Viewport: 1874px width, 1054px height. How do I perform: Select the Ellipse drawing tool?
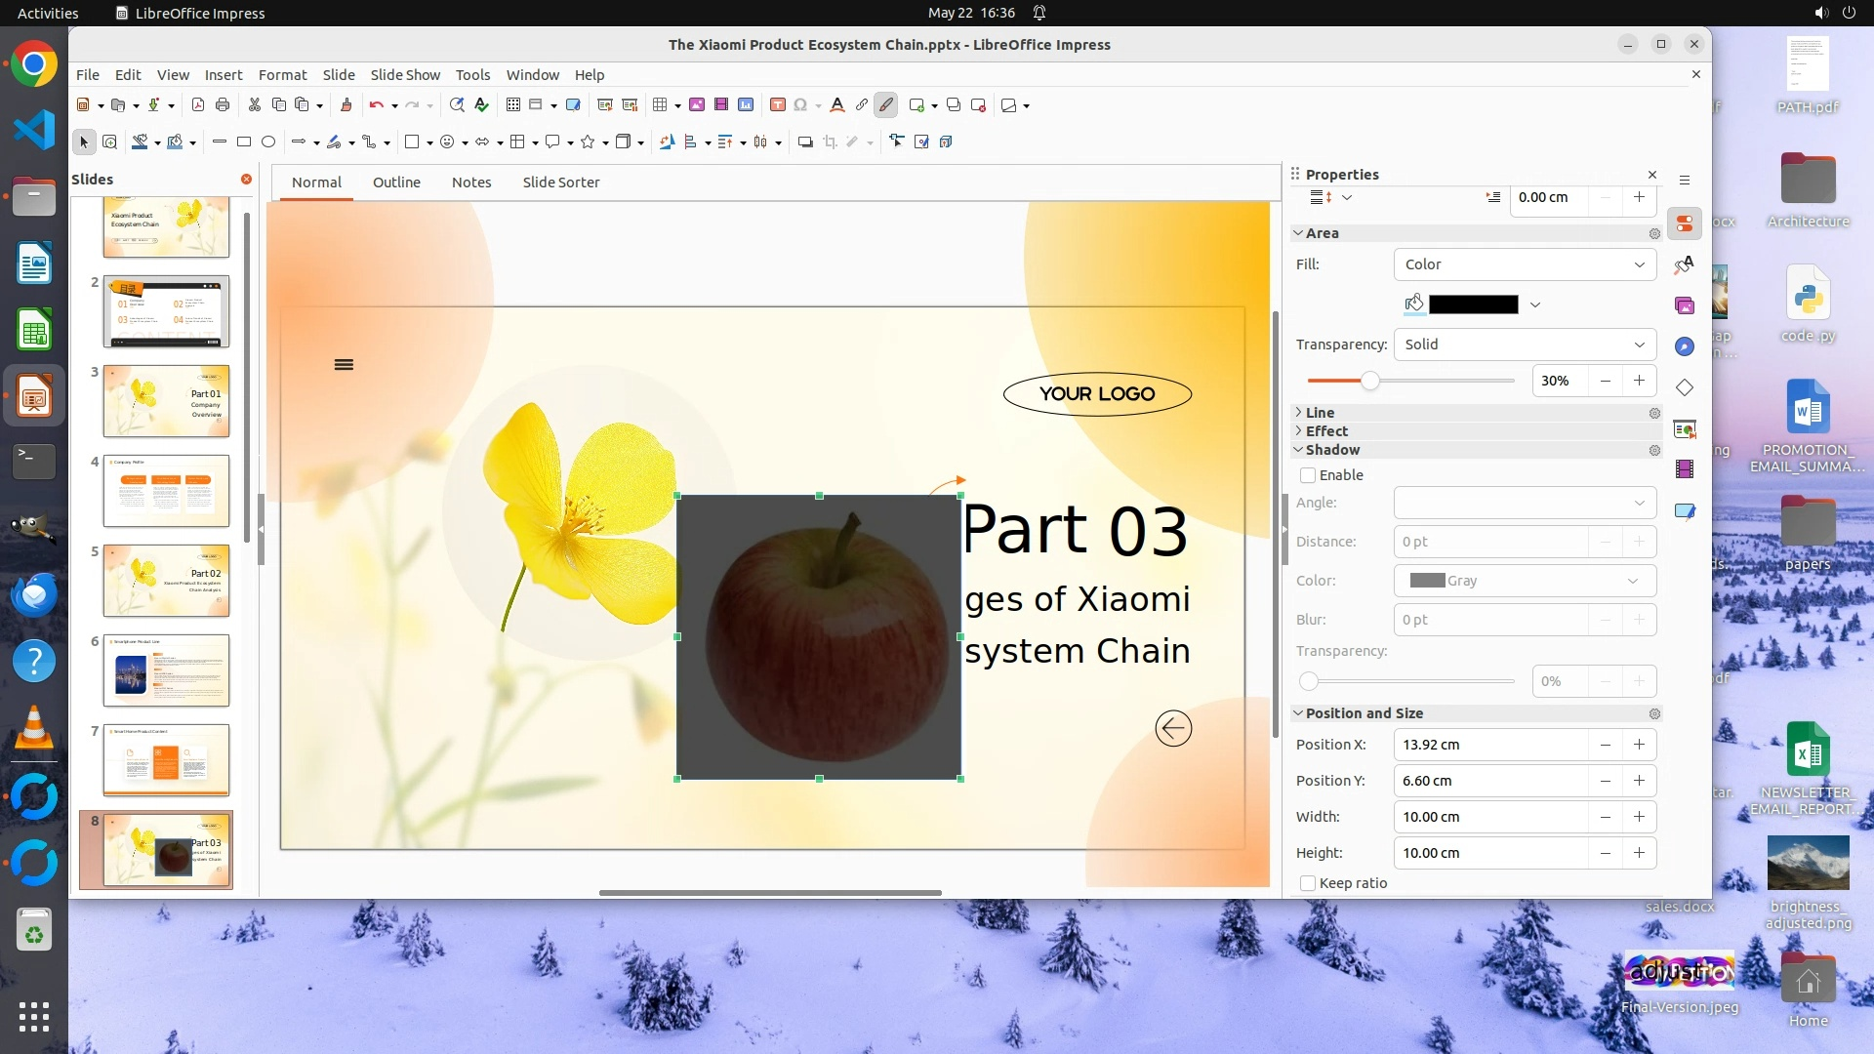coord(268,142)
